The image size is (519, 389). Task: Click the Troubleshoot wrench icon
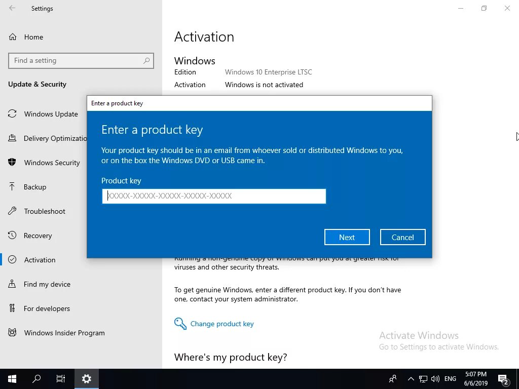(x=12, y=211)
